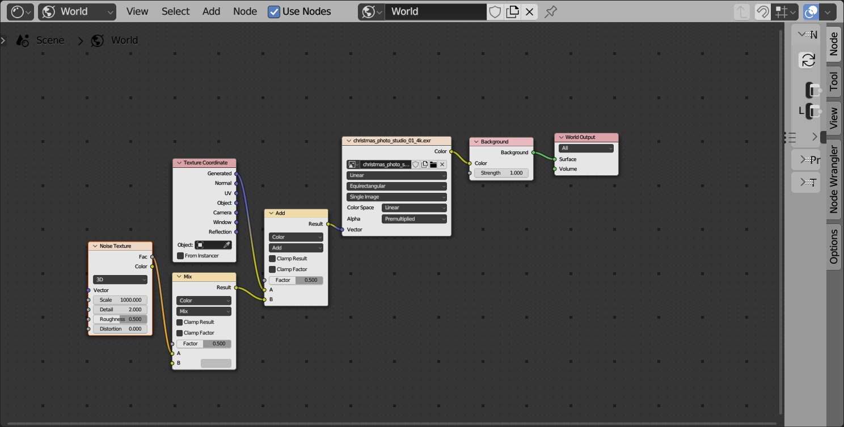Adjust Noise Texture Roughness slider
Viewport: 844px width, 427px height.
[120, 319]
